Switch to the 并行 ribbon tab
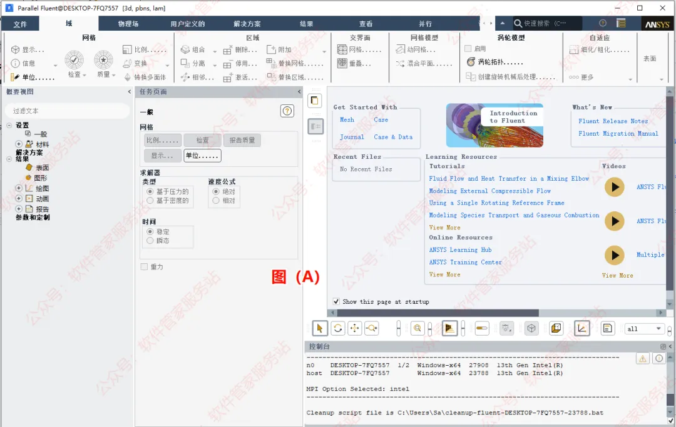Screen dimensions: 676x427 426,24
